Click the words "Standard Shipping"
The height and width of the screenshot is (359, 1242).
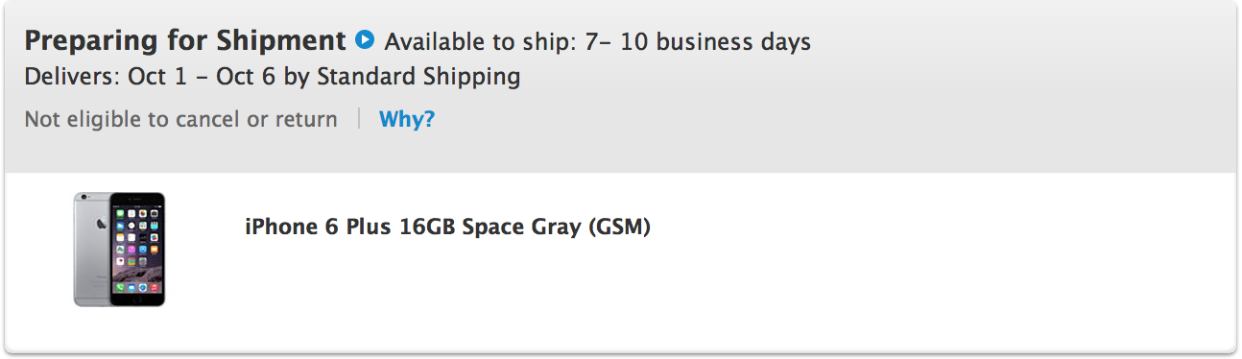418,77
